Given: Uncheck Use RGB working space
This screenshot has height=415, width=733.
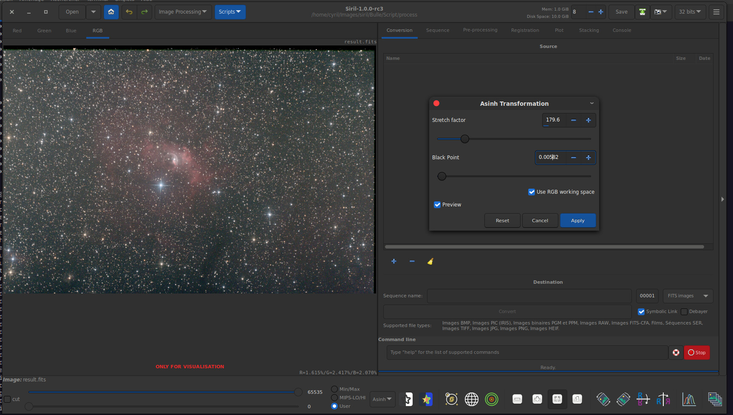Looking at the screenshot, I should coord(532,192).
